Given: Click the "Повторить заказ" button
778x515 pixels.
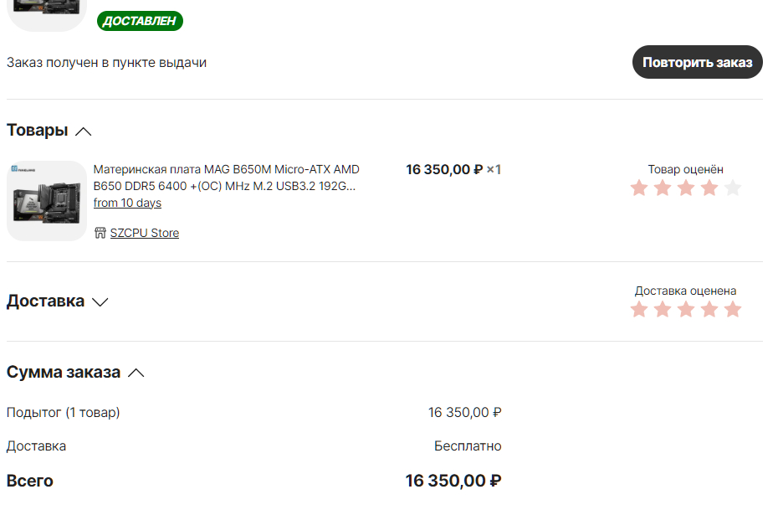Looking at the screenshot, I should [x=697, y=63].
